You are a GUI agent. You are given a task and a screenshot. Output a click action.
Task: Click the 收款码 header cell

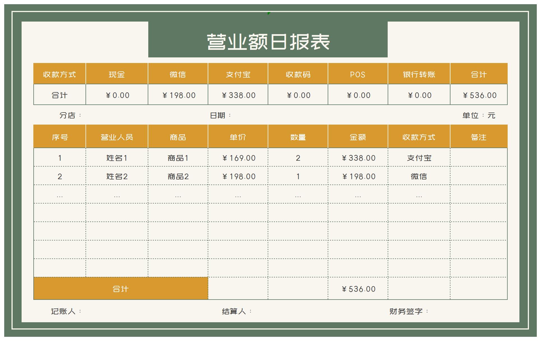pos(298,74)
